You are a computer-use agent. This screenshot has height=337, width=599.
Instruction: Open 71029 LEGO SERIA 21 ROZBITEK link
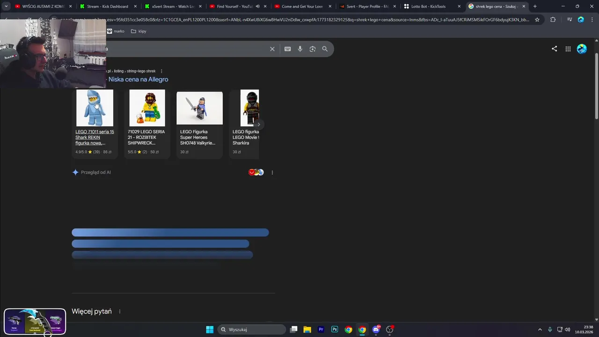146,138
